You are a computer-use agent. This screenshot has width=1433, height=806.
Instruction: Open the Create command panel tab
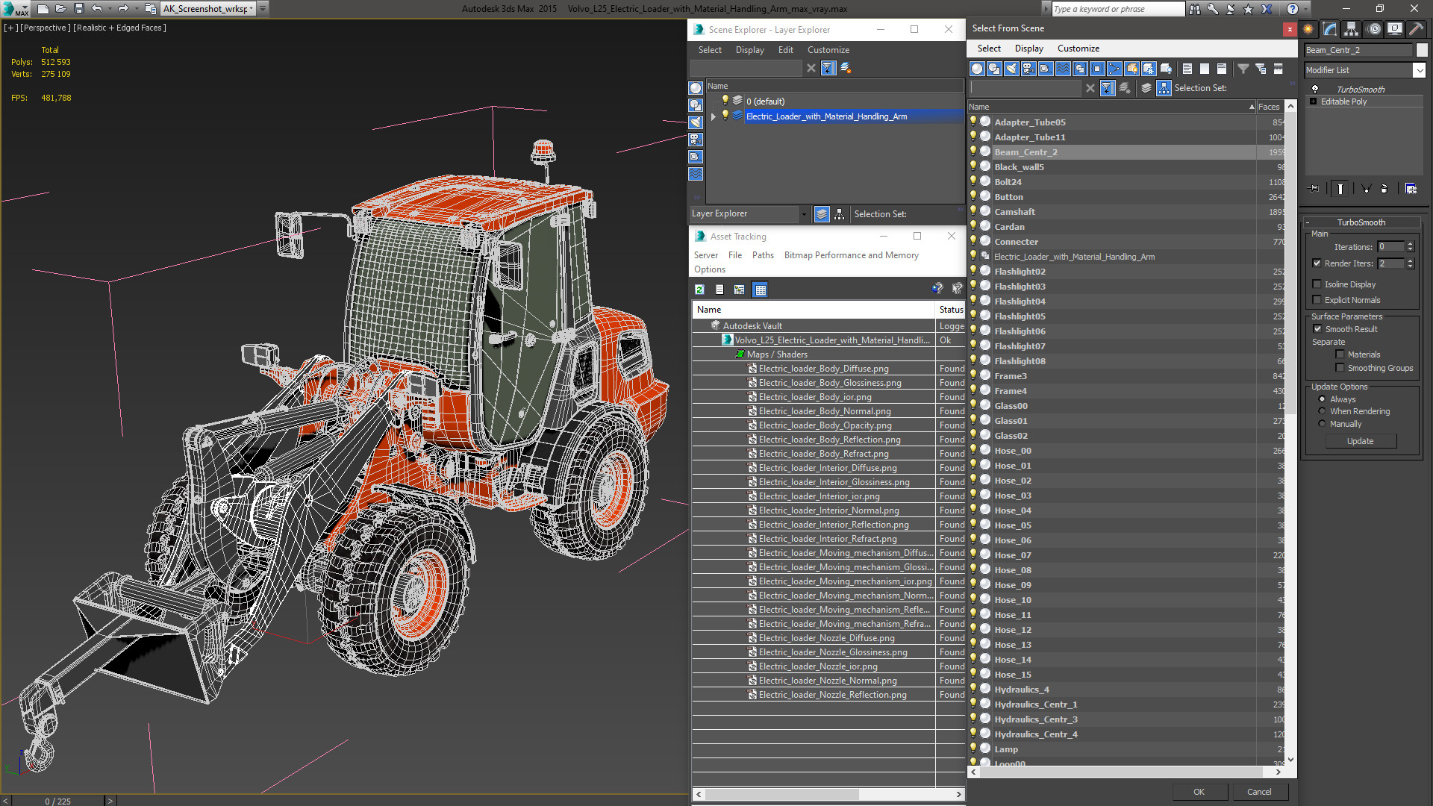click(x=1308, y=29)
